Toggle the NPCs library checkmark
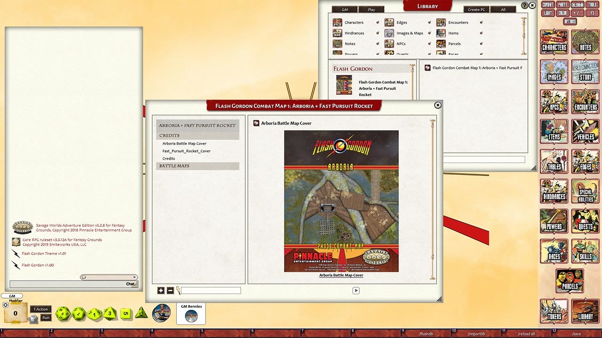The height and width of the screenshot is (338, 602). coord(429,44)
